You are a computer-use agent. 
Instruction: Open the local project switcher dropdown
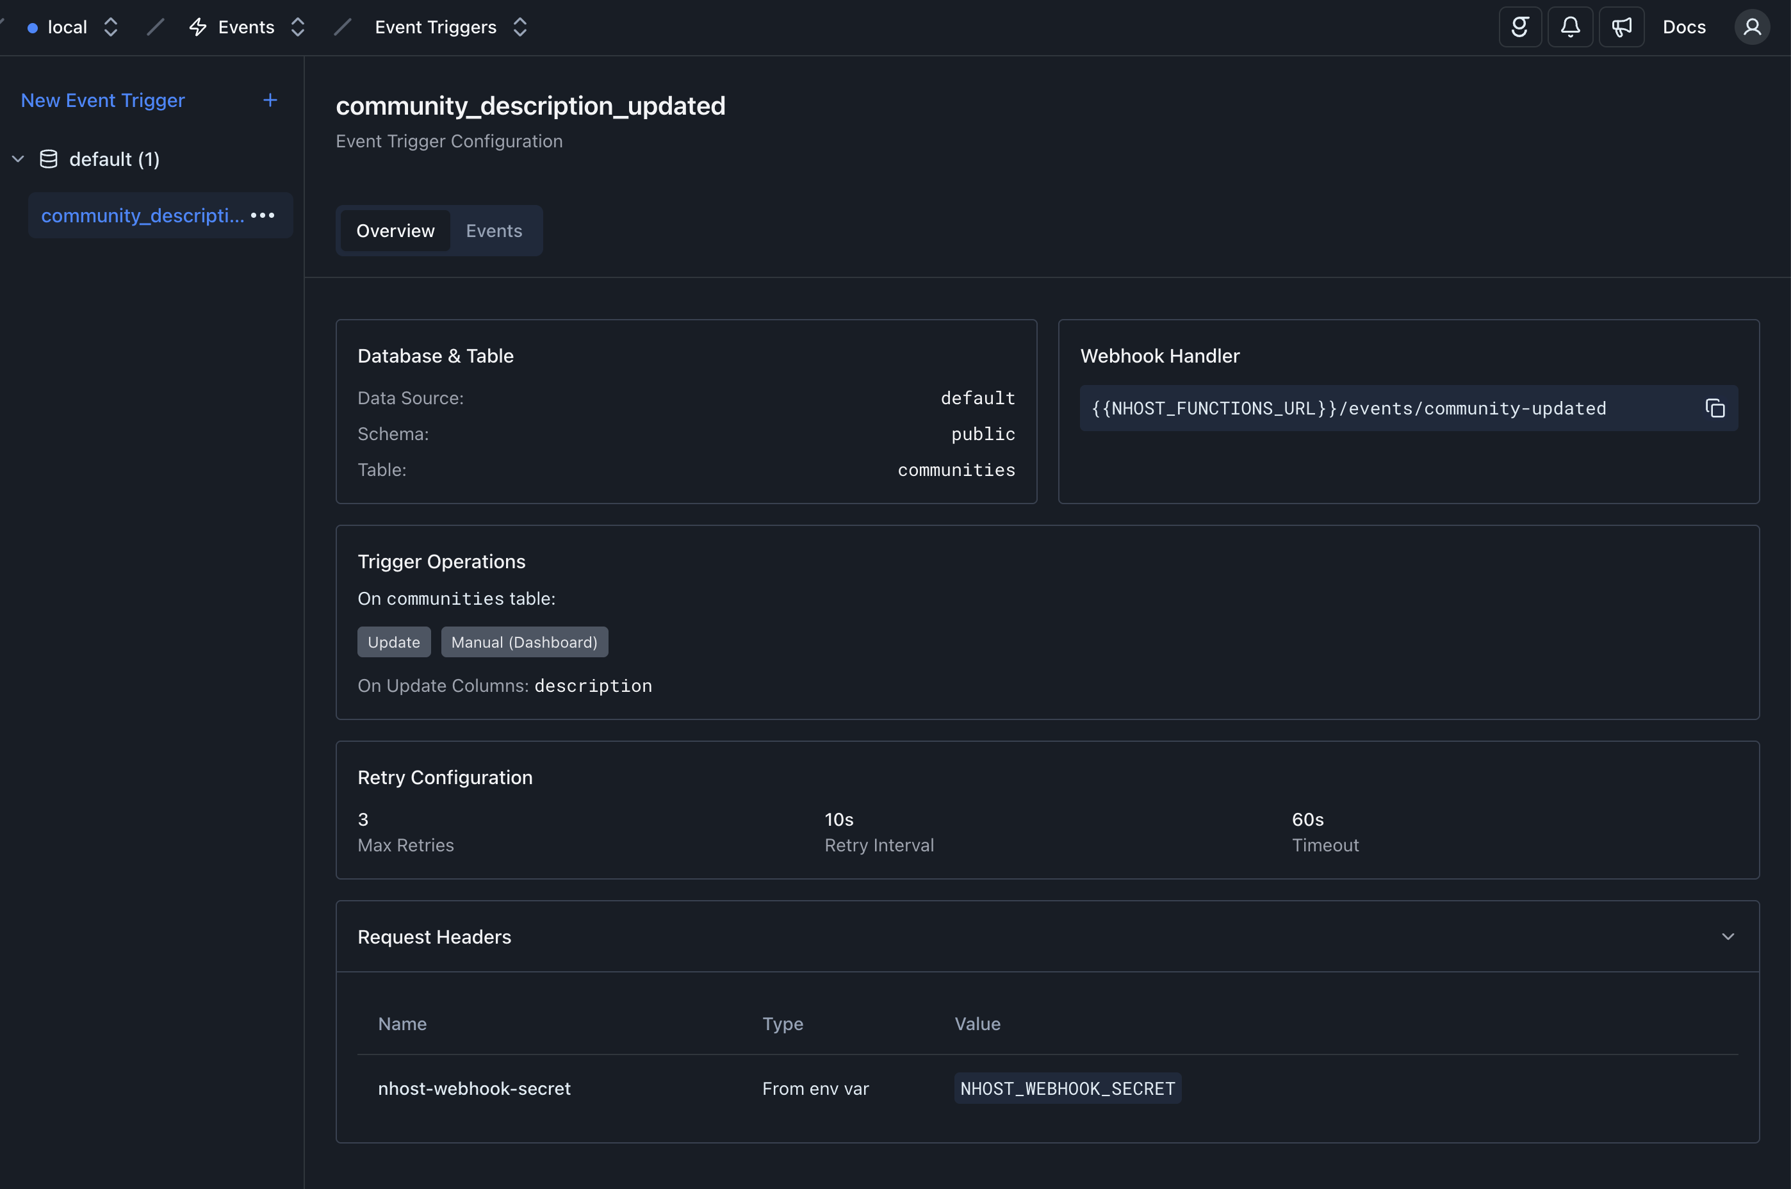(x=111, y=28)
